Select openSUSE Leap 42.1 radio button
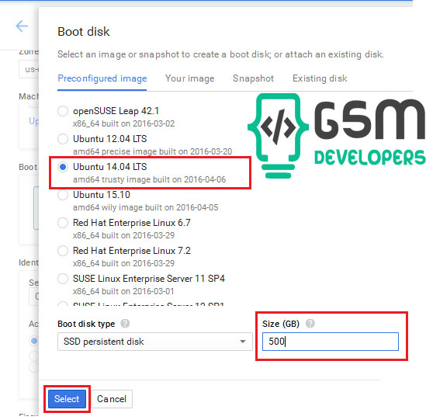Screen dimensions: 426x420 (x=63, y=111)
